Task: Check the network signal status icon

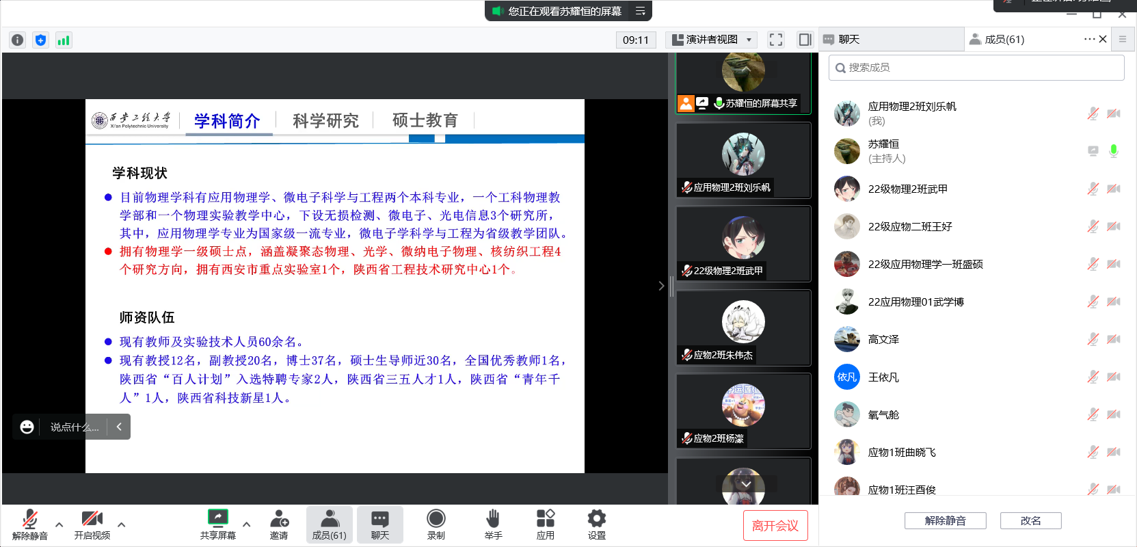Action: [x=64, y=40]
